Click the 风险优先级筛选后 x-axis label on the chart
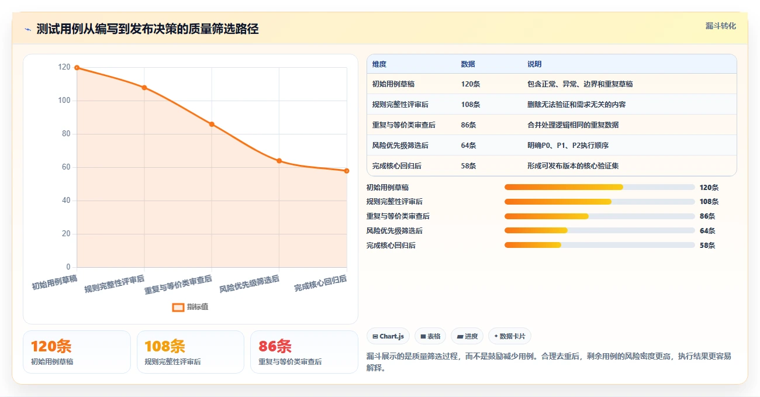This screenshot has width=760, height=397. coord(250,284)
